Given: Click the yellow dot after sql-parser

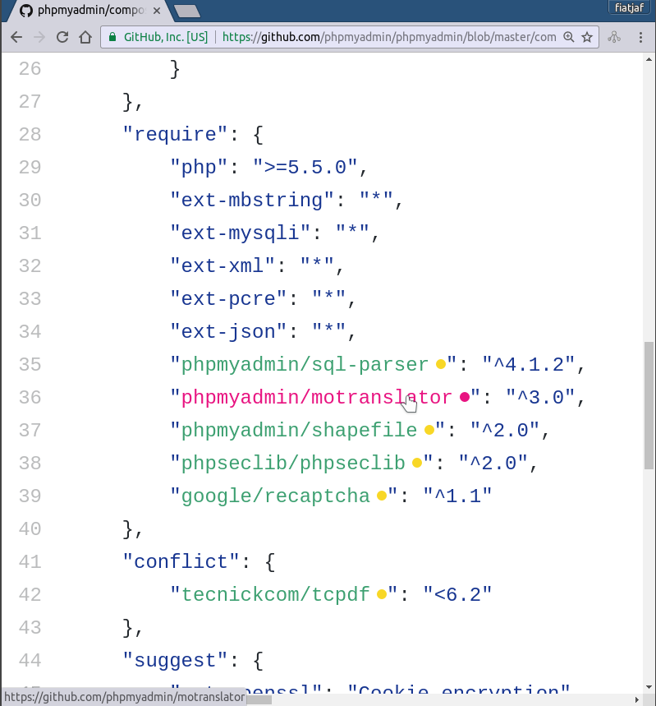Looking at the screenshot, I should coord(441,364).
